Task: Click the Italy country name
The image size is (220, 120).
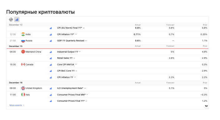Action: pos(27,95)
